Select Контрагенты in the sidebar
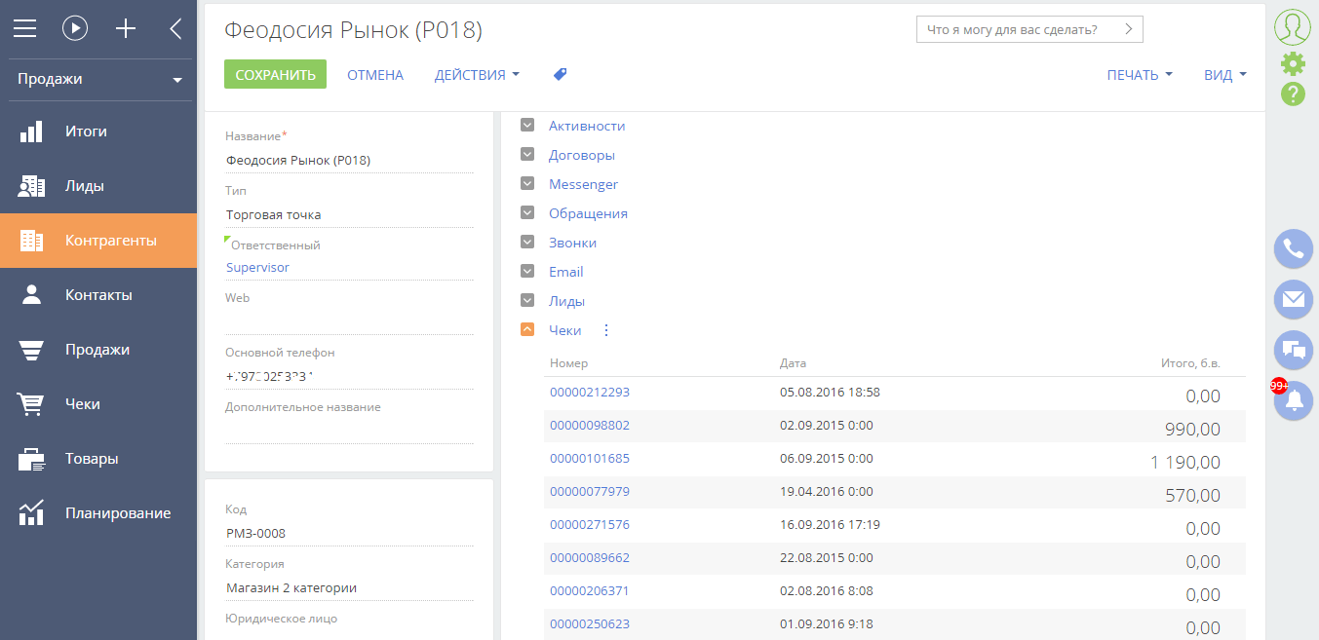The image size is (1319, 640). coord(98,241)
